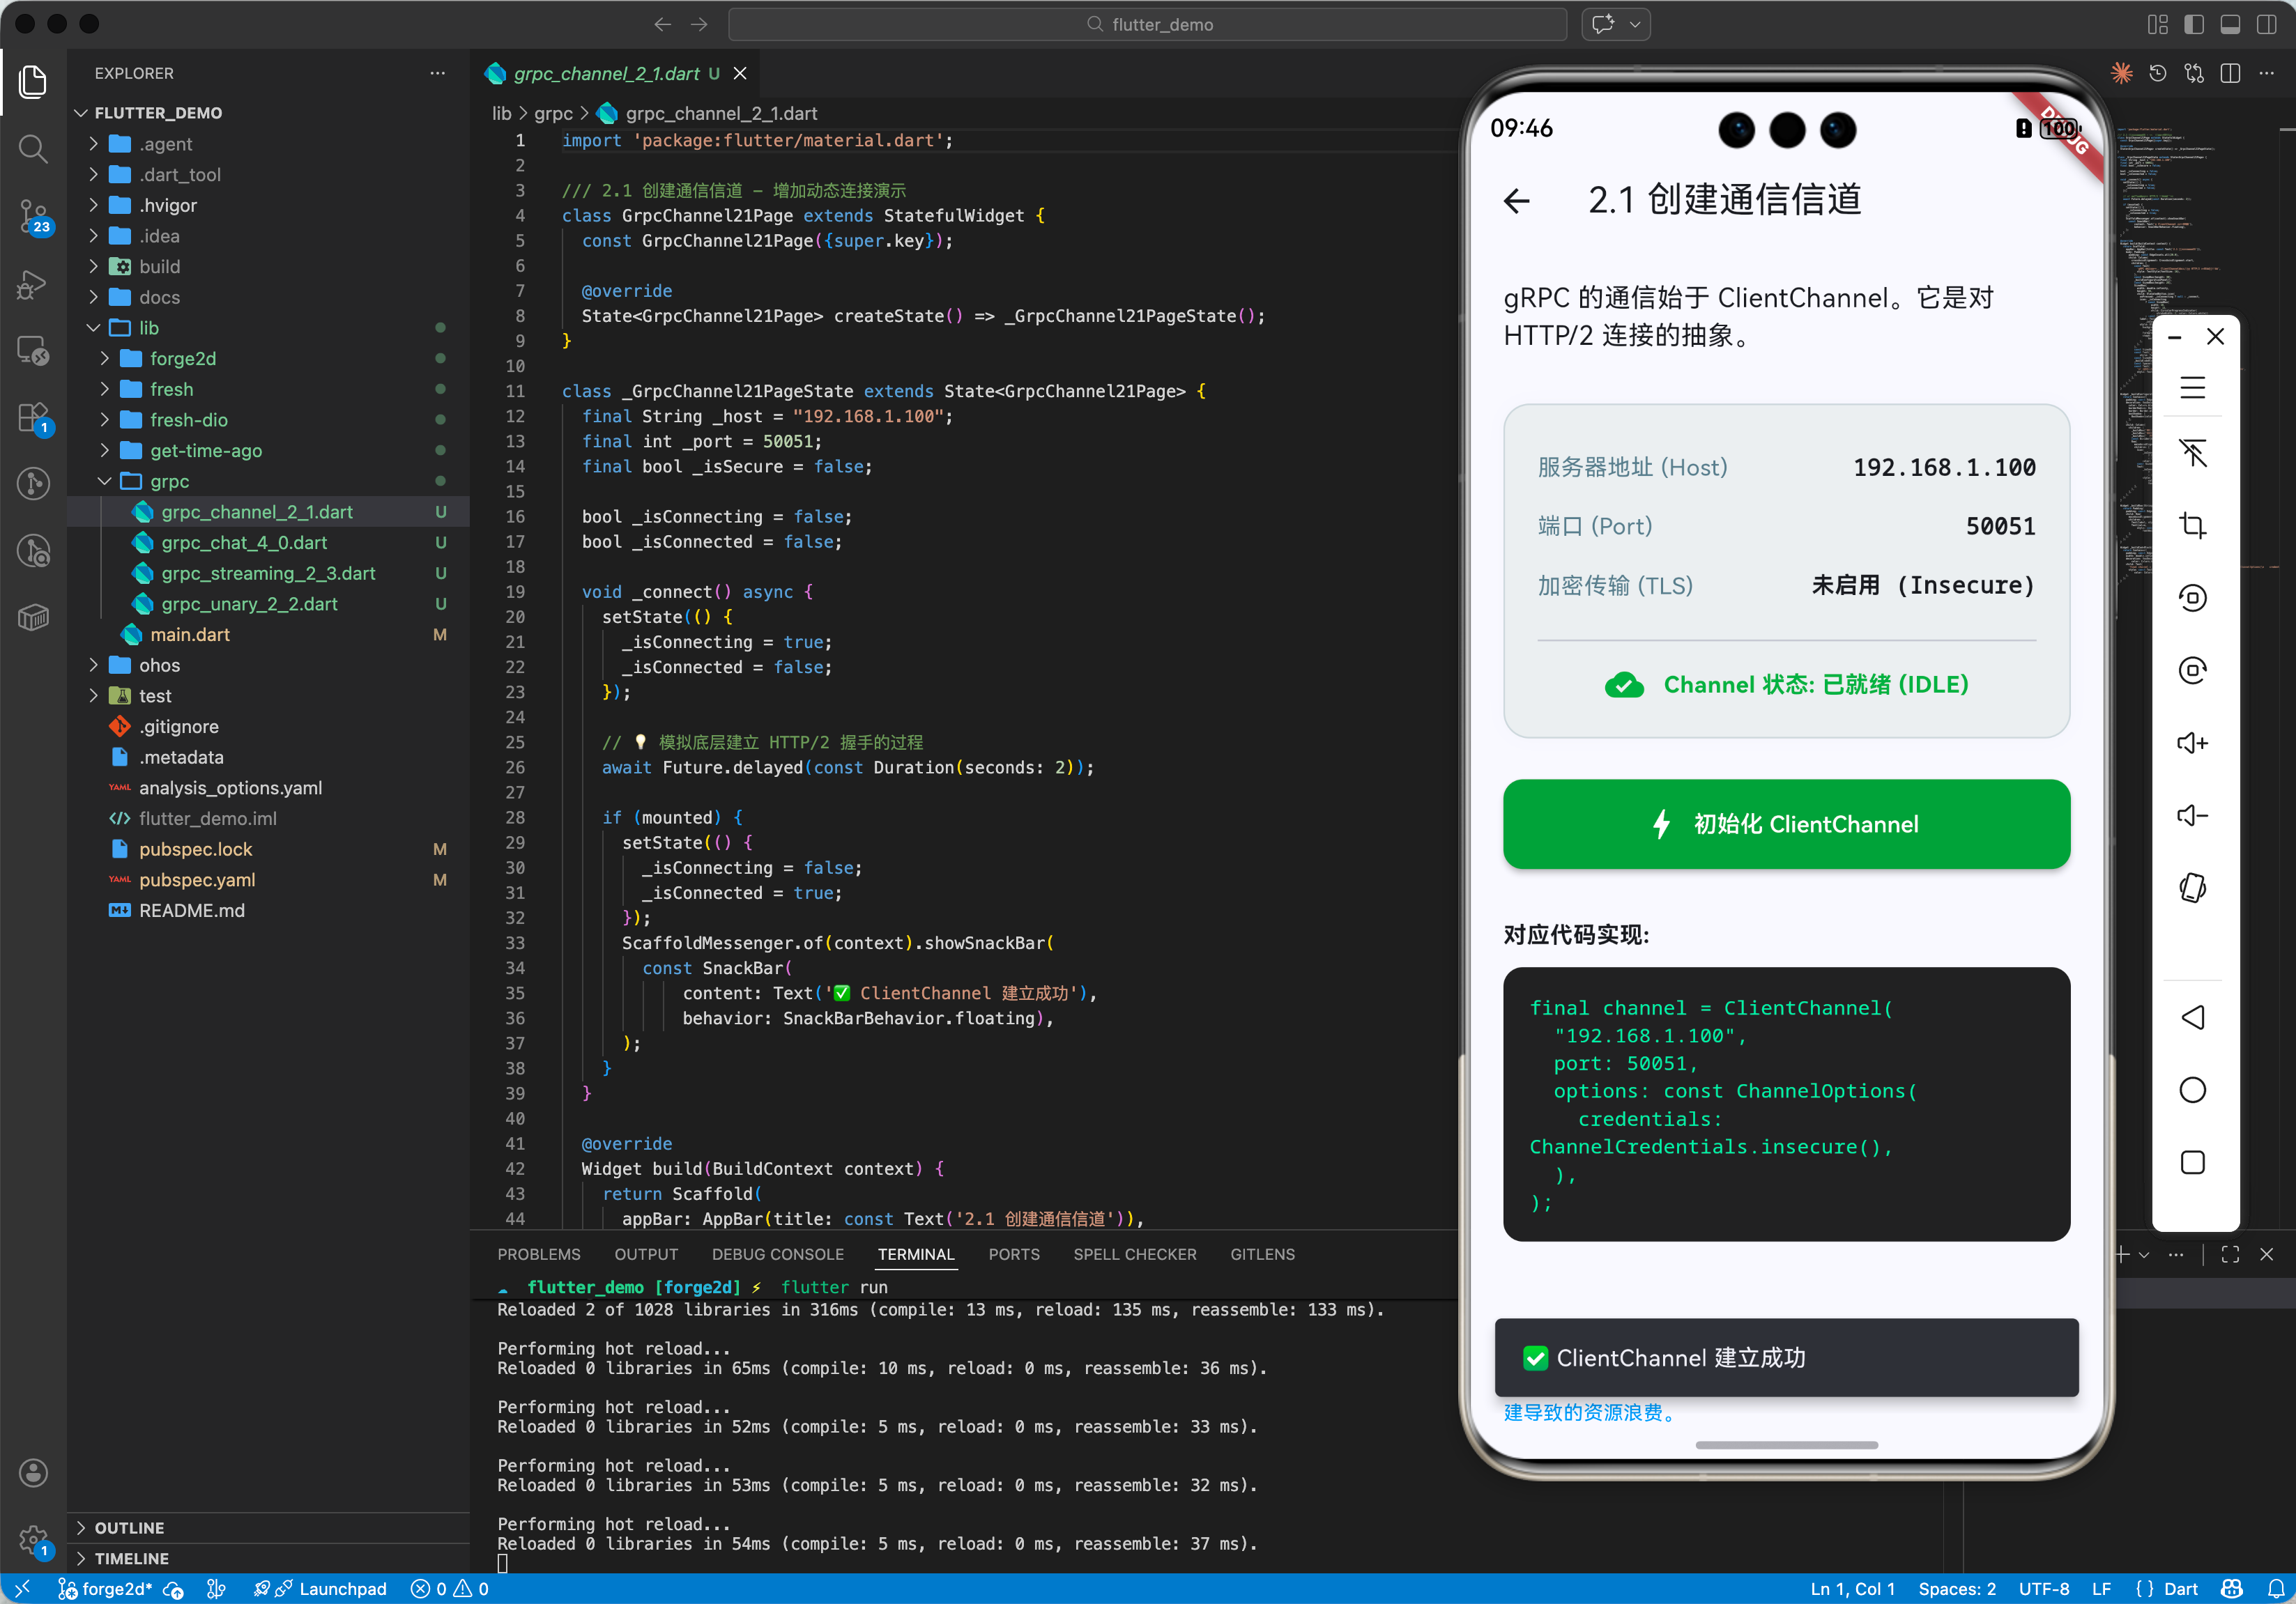Open the Run and Debug view

[x=33, y=284]
